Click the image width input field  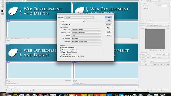coord(144,55)
